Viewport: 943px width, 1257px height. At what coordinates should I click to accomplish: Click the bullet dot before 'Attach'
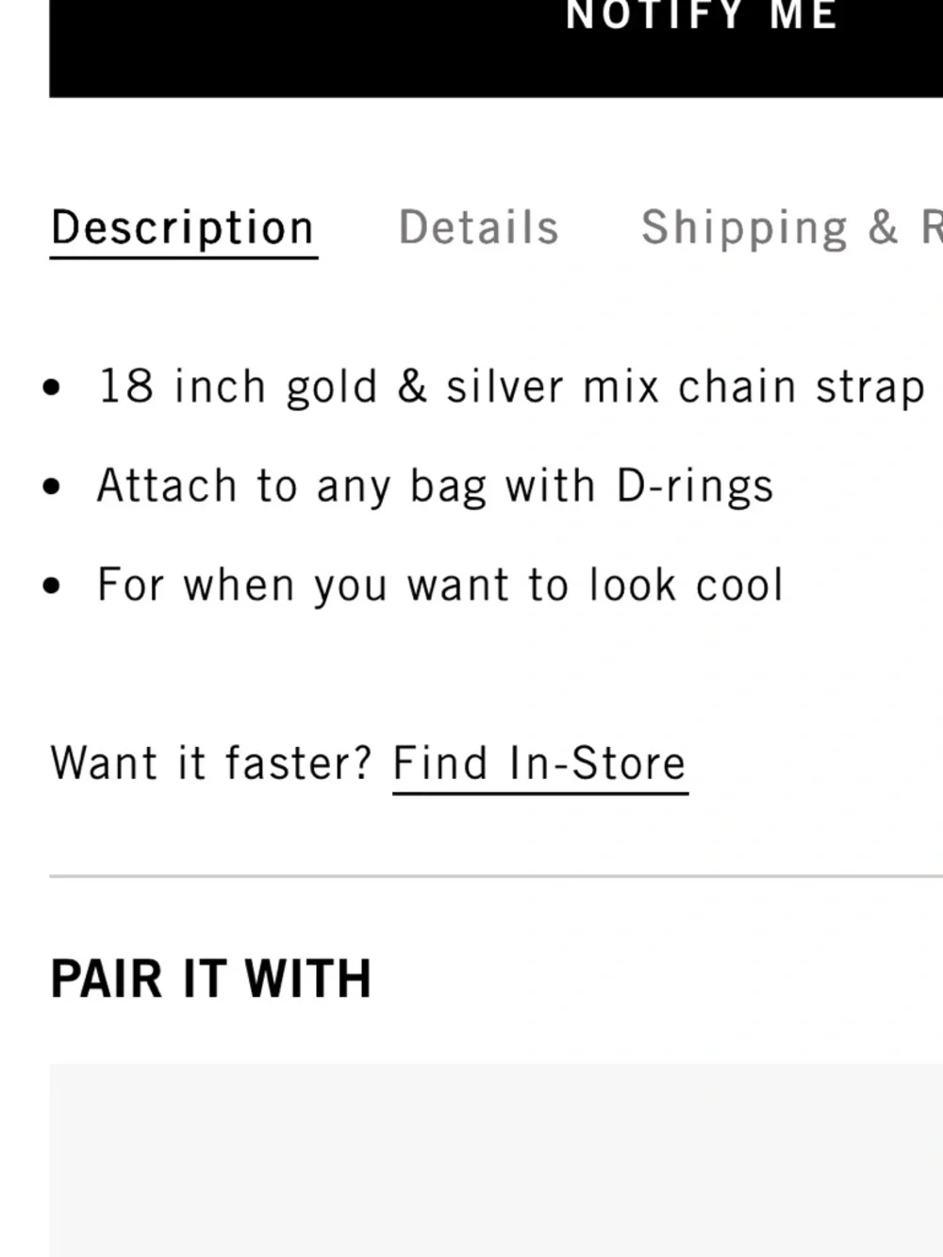click(53, 488)
